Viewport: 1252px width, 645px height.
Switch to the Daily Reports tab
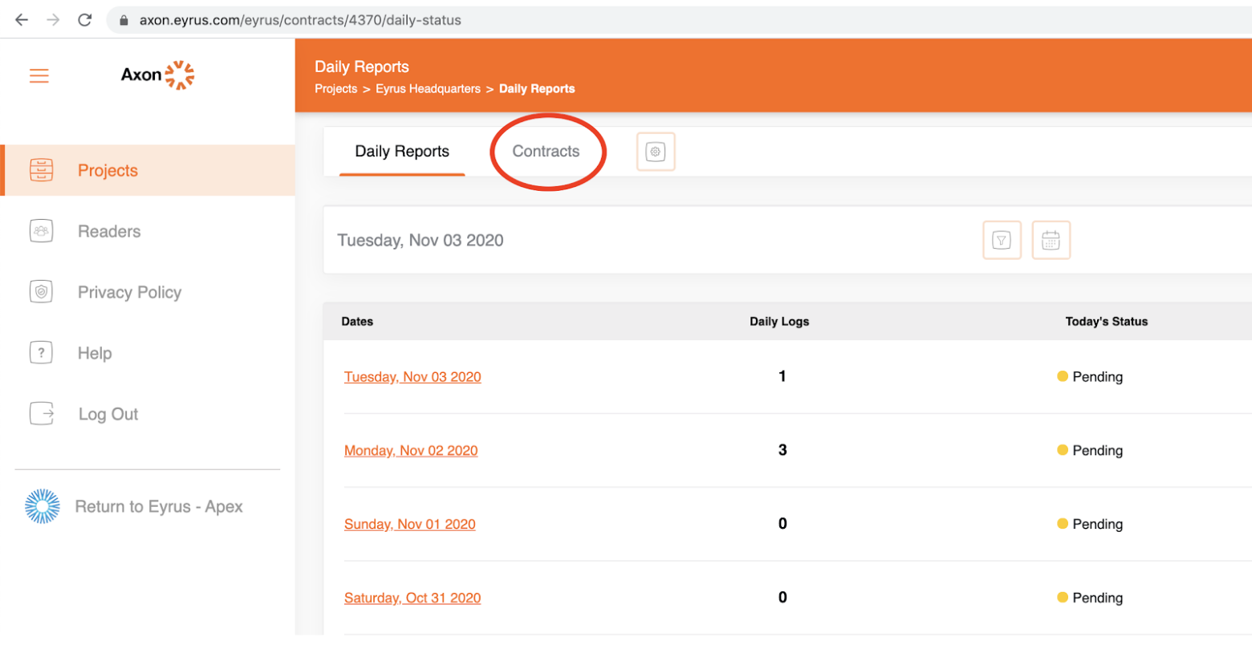[402, 152]
